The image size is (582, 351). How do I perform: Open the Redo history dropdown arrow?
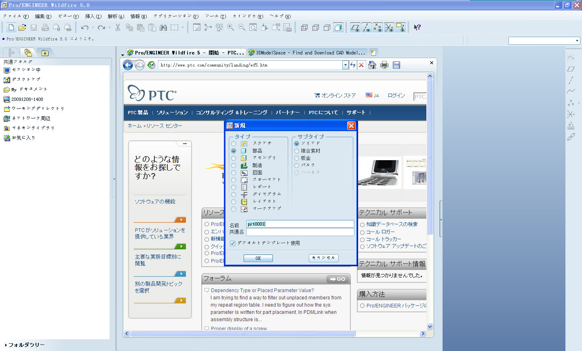pos(110,27)
